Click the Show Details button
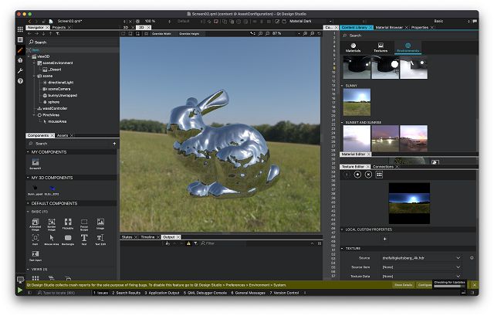 [403, 284]
